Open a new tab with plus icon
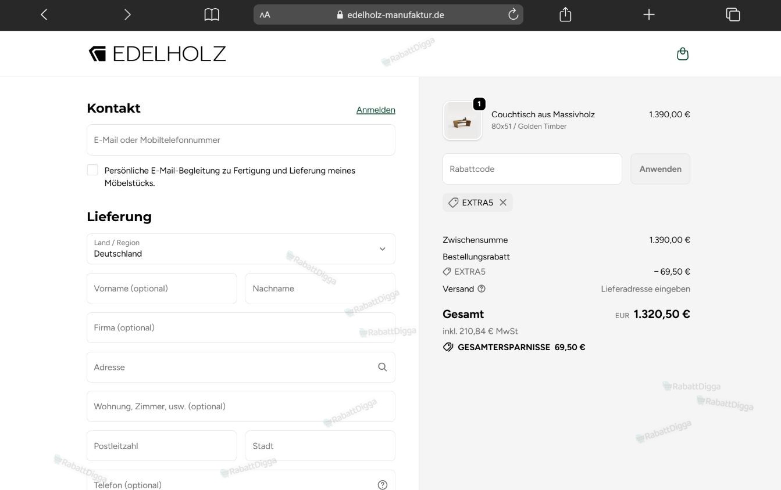Image resolution: width=781 pixels, height=490 pixels. tap(649, 15)
